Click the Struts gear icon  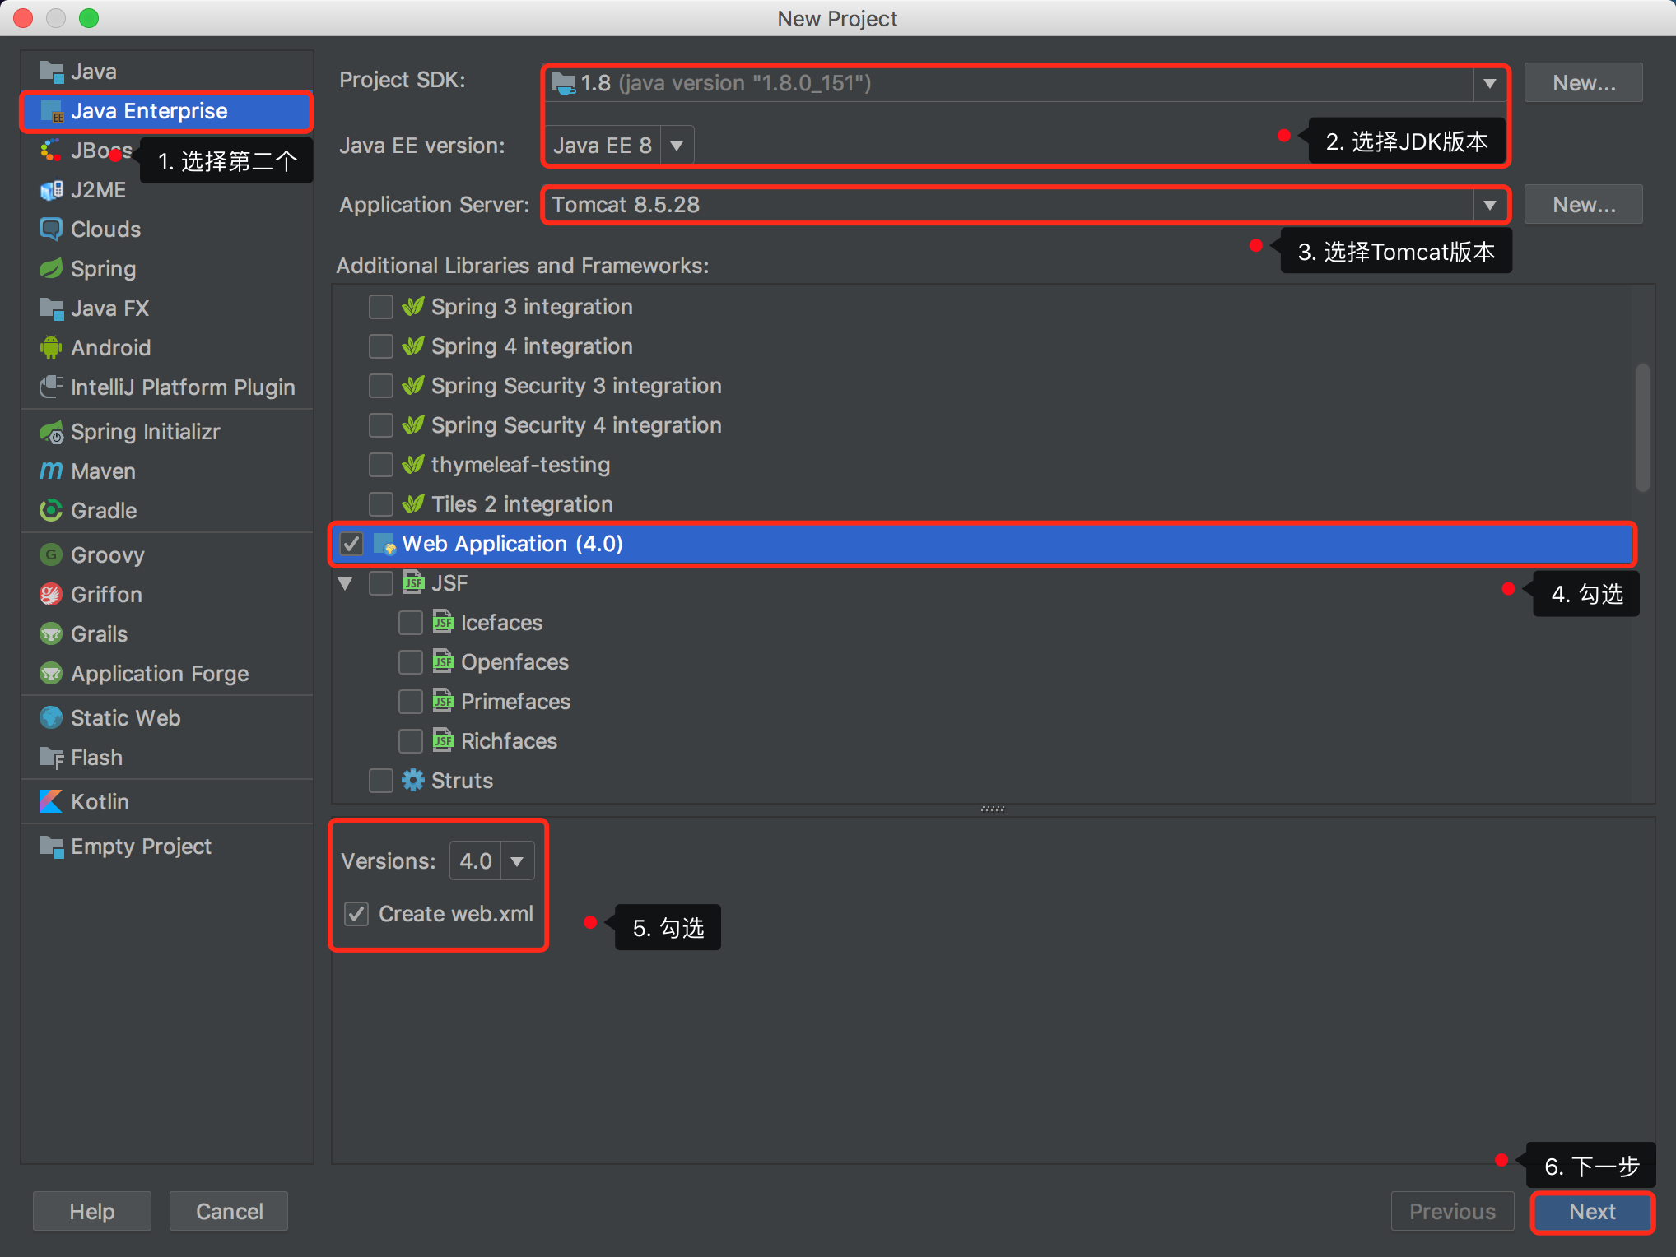413,781
